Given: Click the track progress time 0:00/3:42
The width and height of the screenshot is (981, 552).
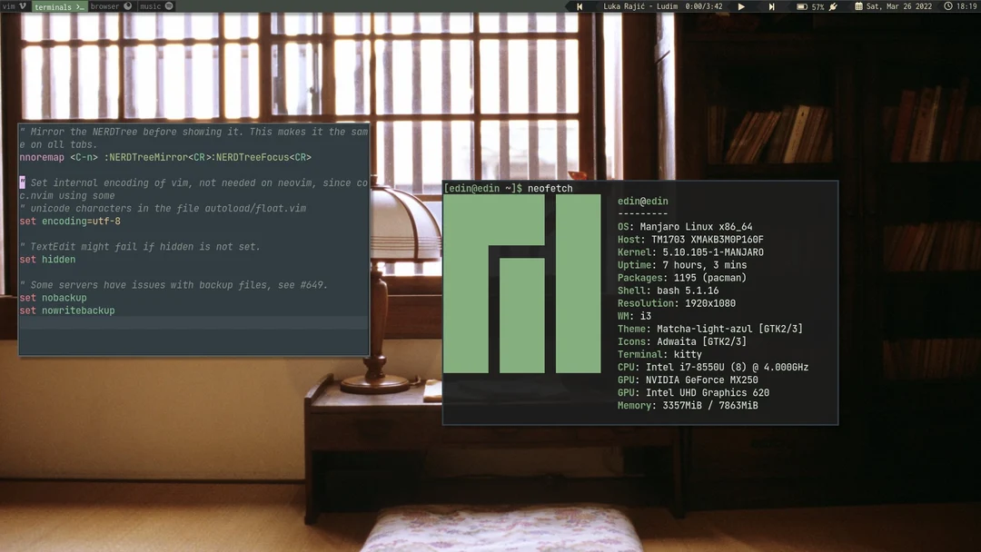Looking at the screenshot, I should click(x=702, y=6).
